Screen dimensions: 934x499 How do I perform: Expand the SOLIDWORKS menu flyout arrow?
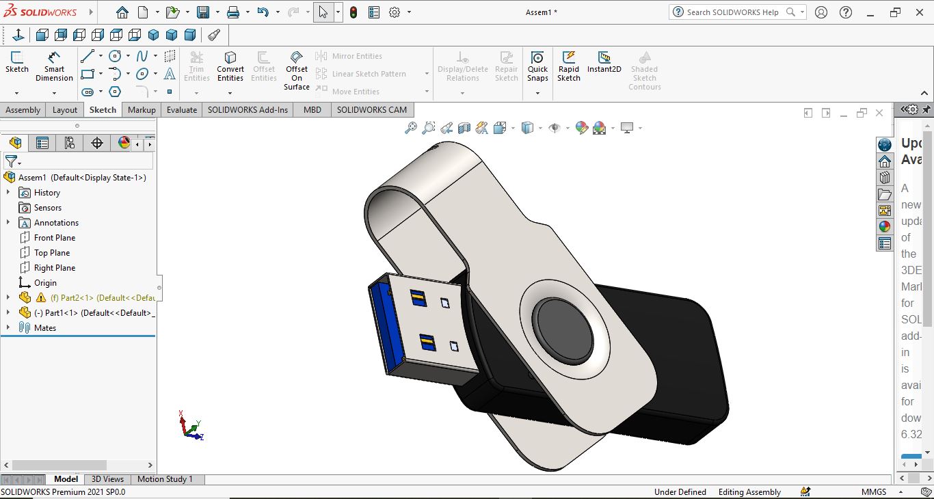(92, 12)
